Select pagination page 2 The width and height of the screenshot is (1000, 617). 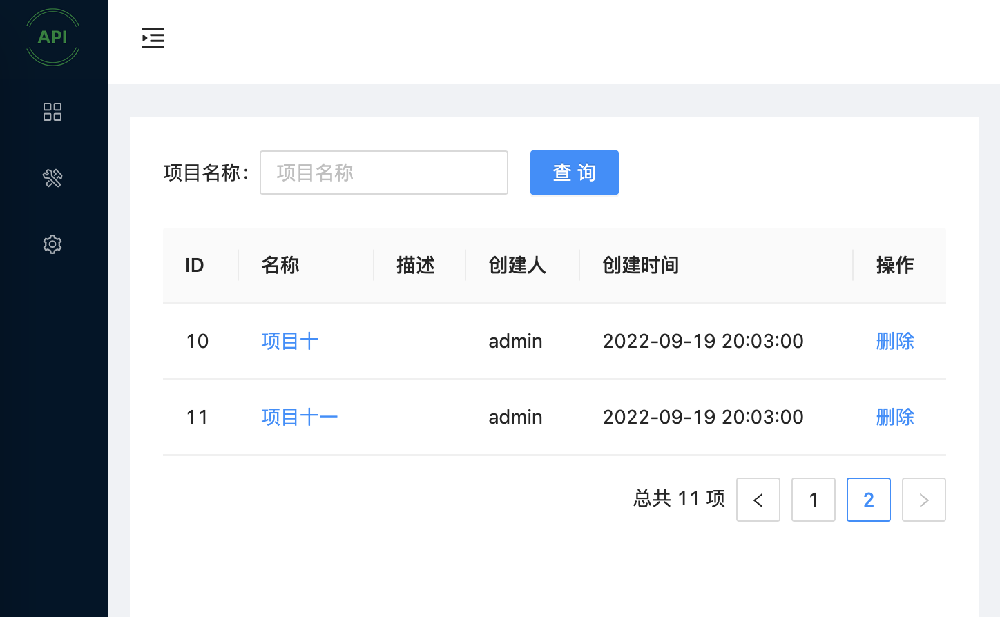[869, 500]
